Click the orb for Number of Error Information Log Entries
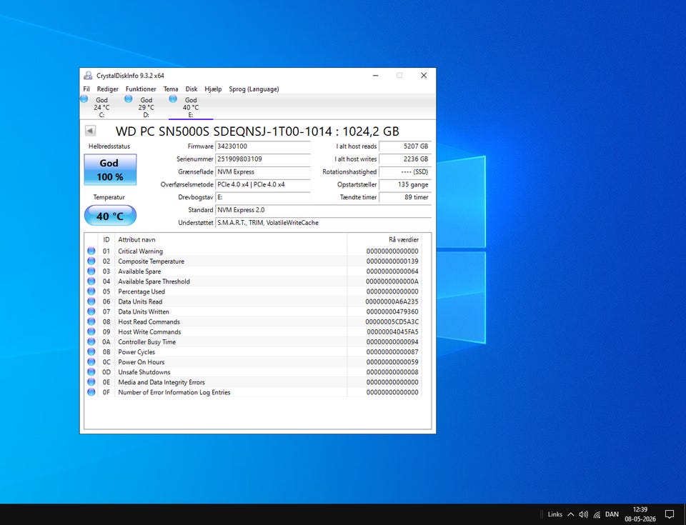This screenshot has height=525, width=686. coord(91,391)
